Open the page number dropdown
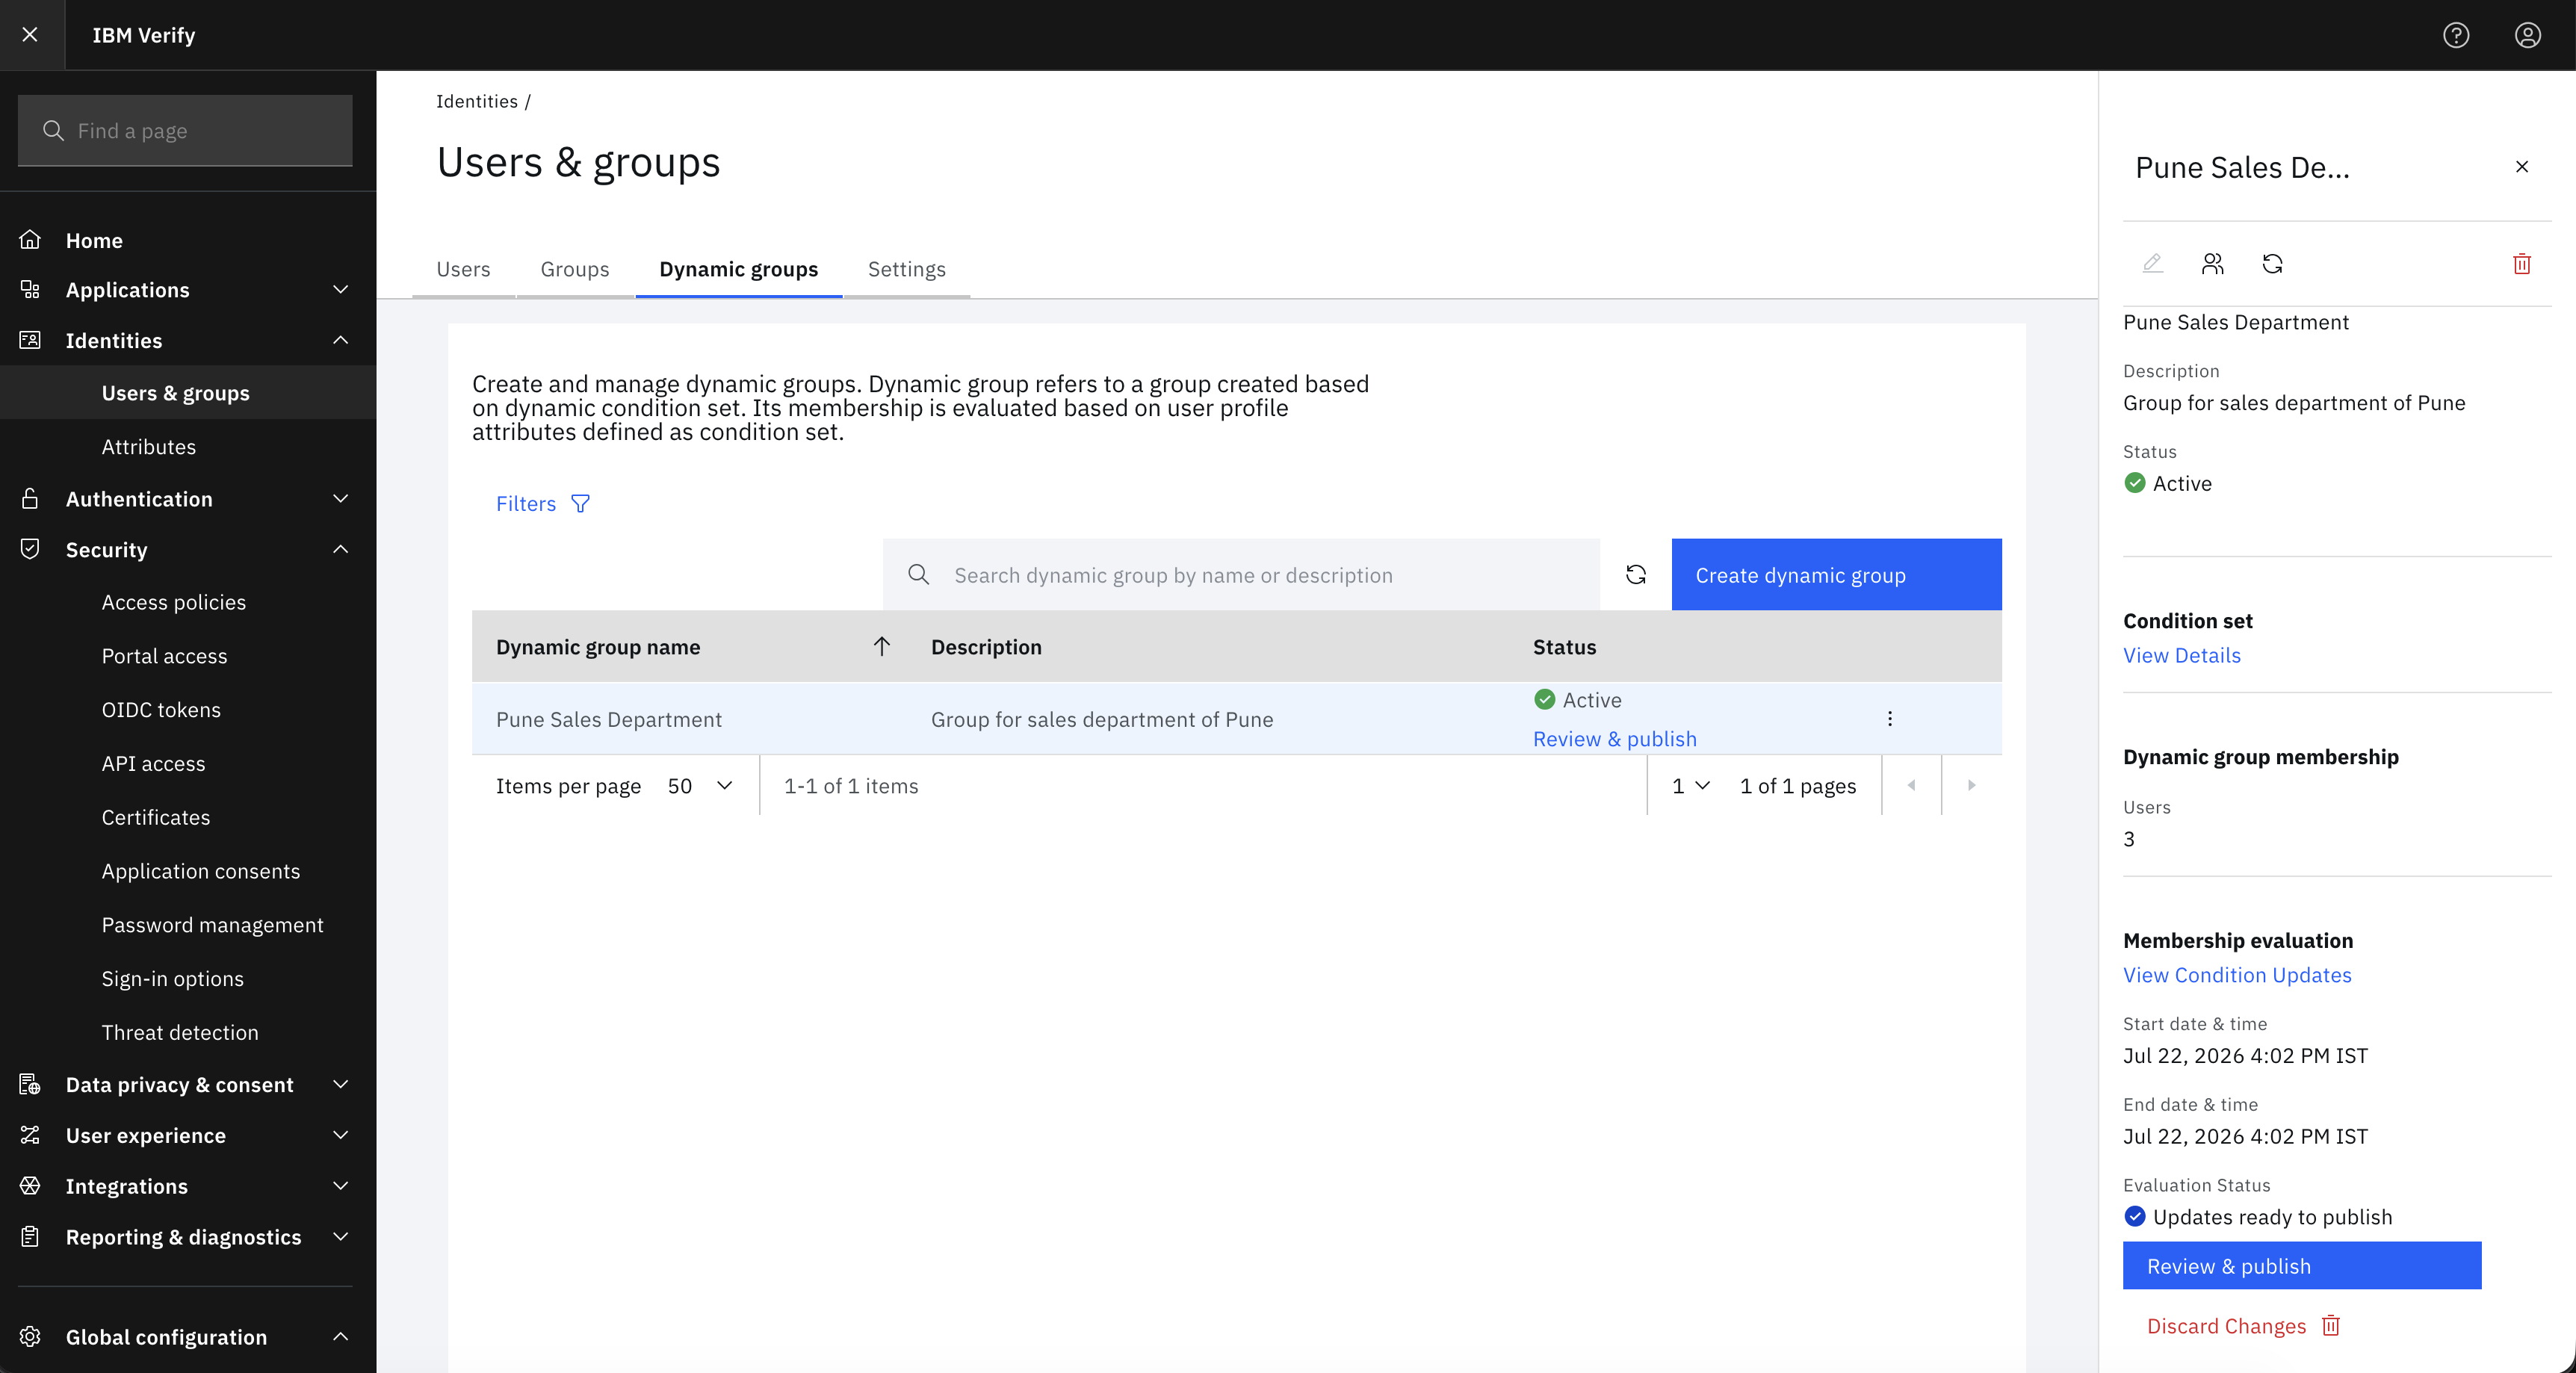The image size is (2576, 1373). click(1690, 786)
